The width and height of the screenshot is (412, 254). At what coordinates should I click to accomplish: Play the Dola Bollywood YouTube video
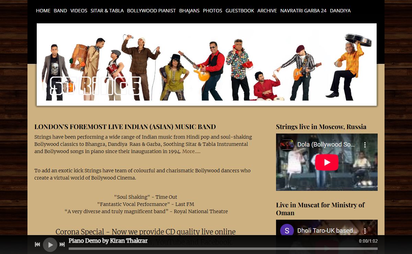point(327,162)
